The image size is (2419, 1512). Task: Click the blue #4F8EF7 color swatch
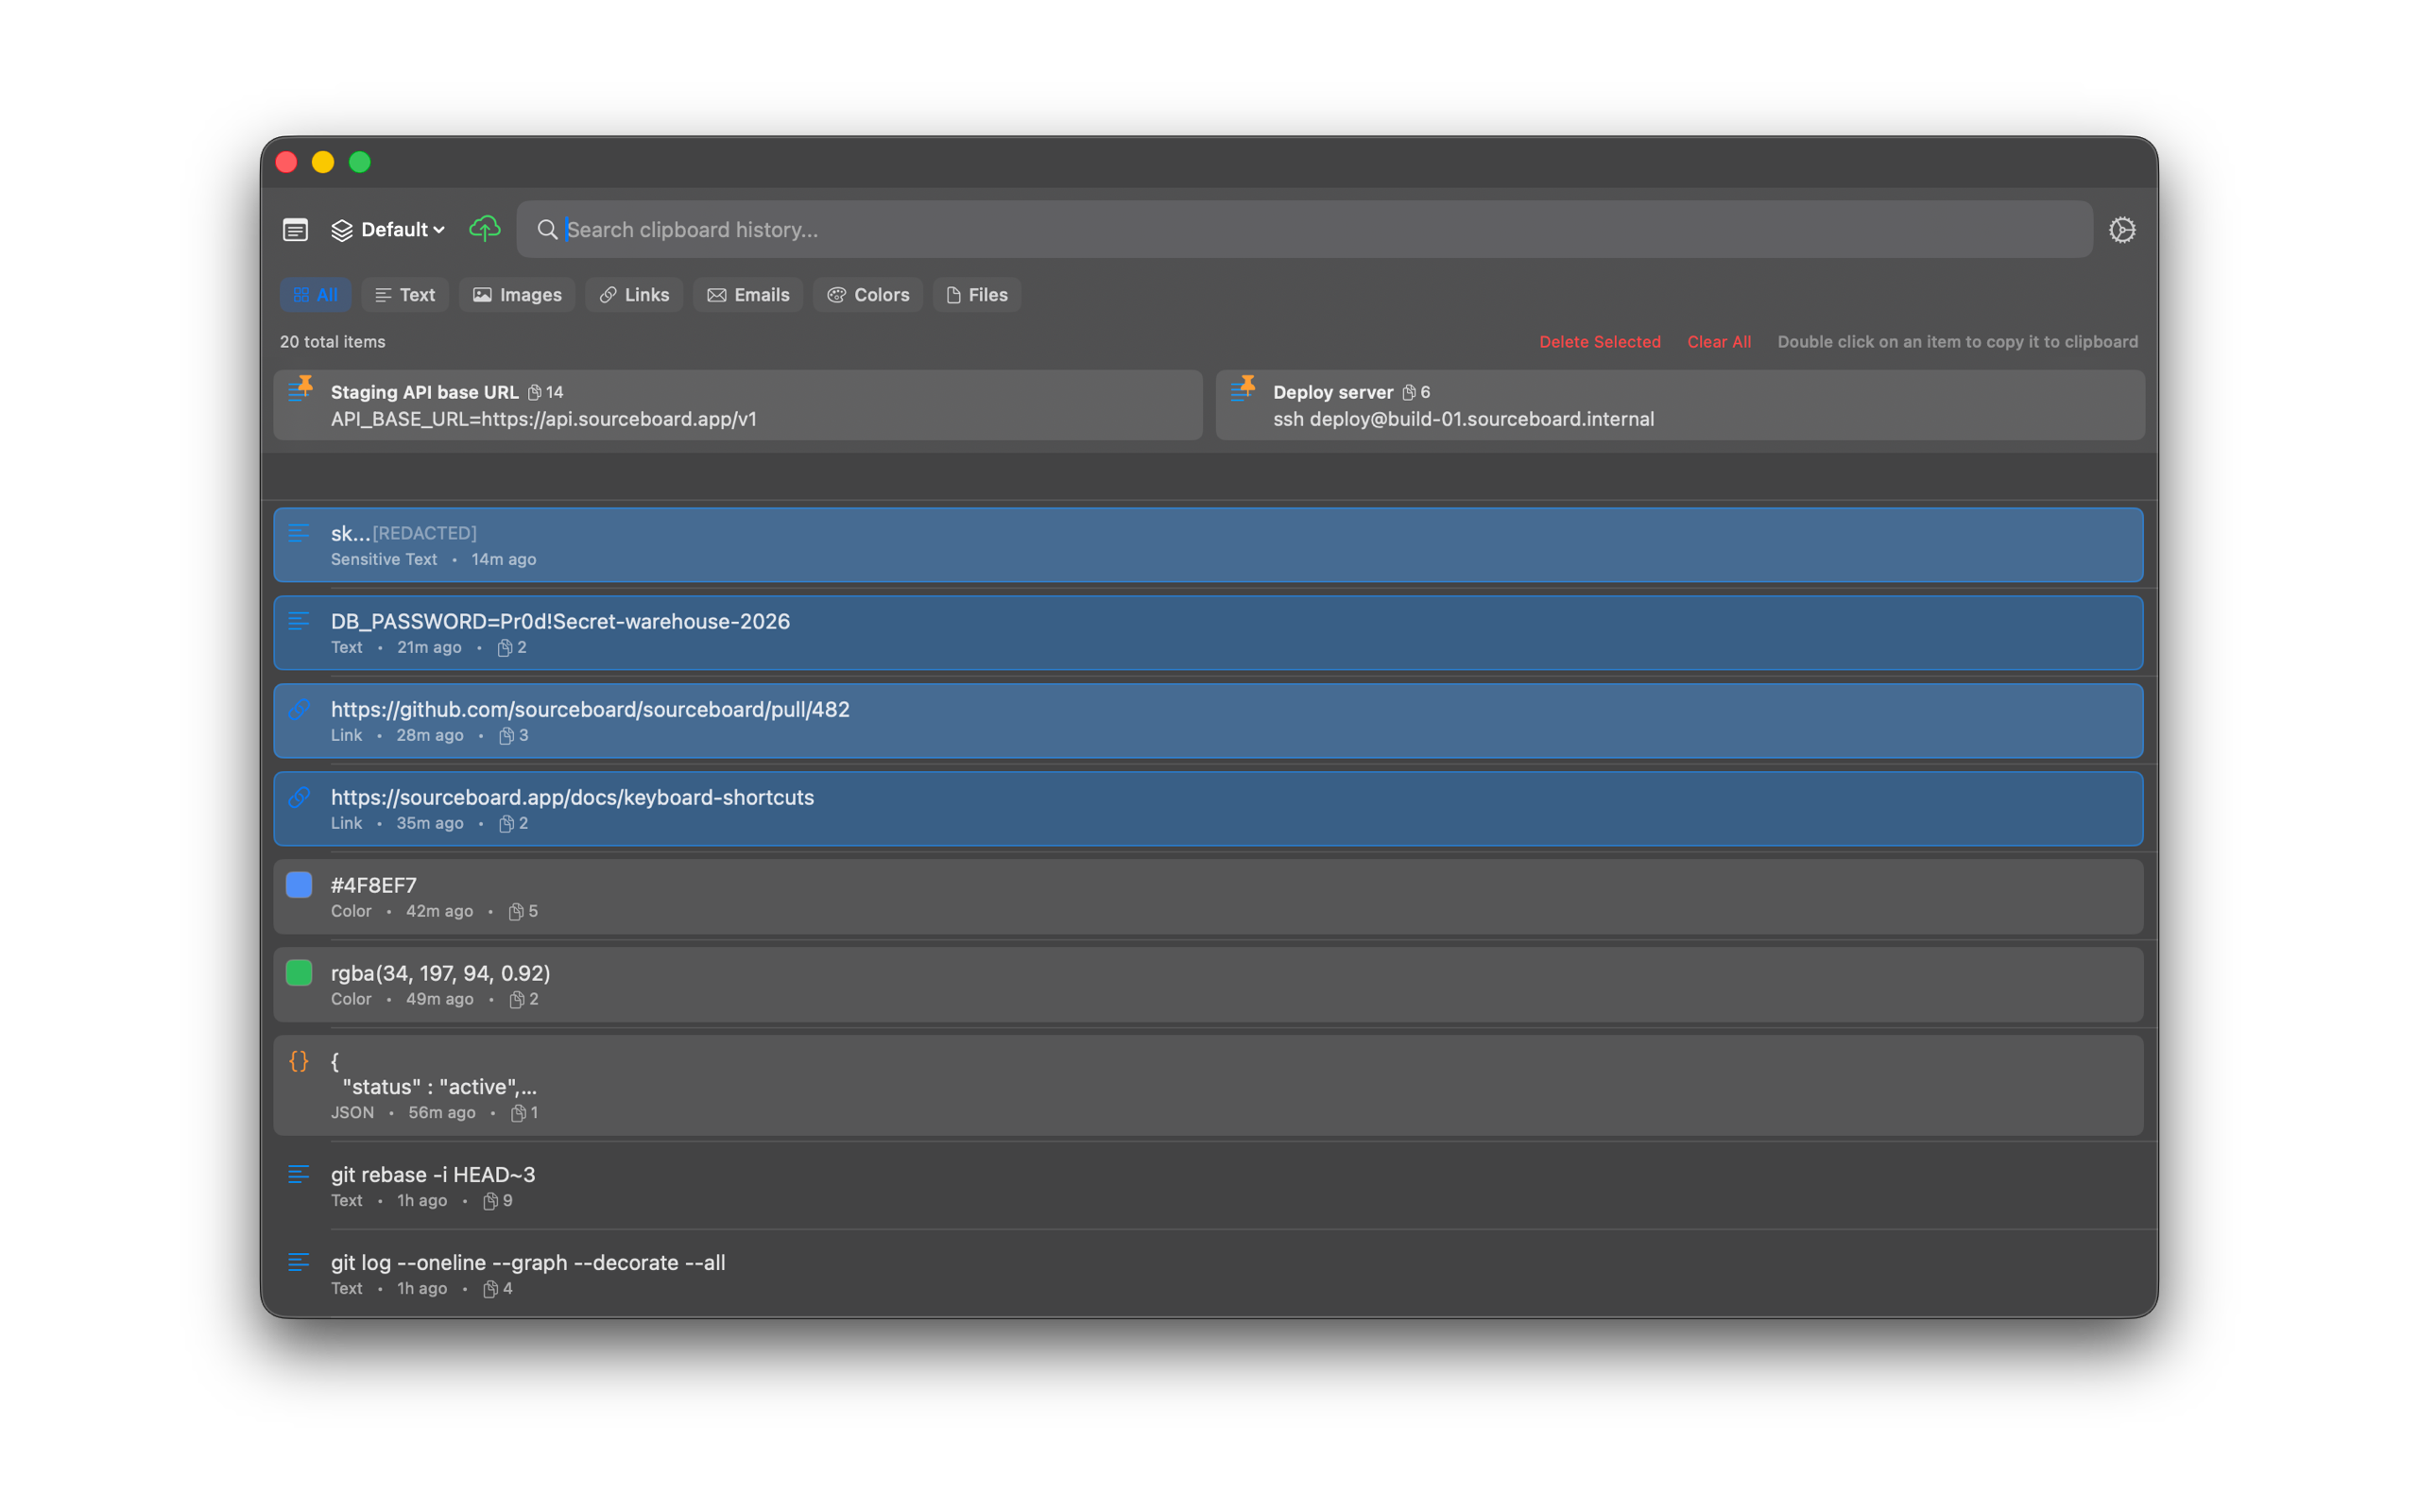tap(299, 885)
